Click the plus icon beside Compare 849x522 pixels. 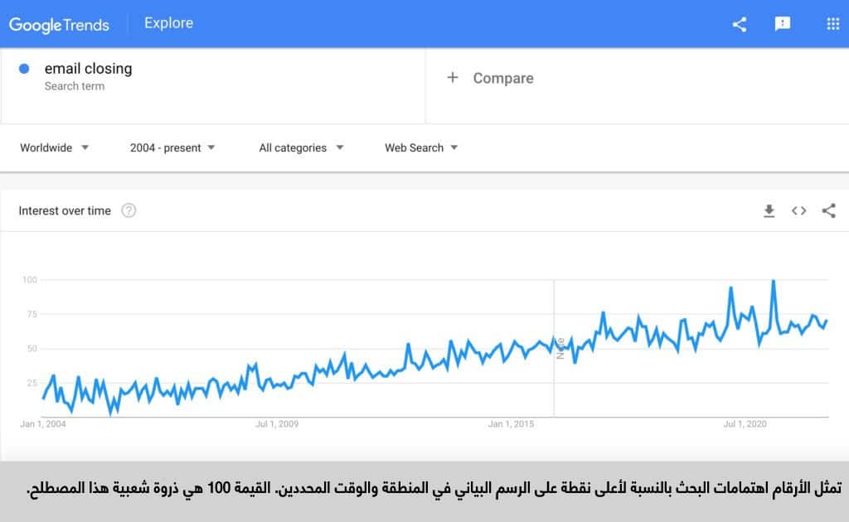point(453,78)
